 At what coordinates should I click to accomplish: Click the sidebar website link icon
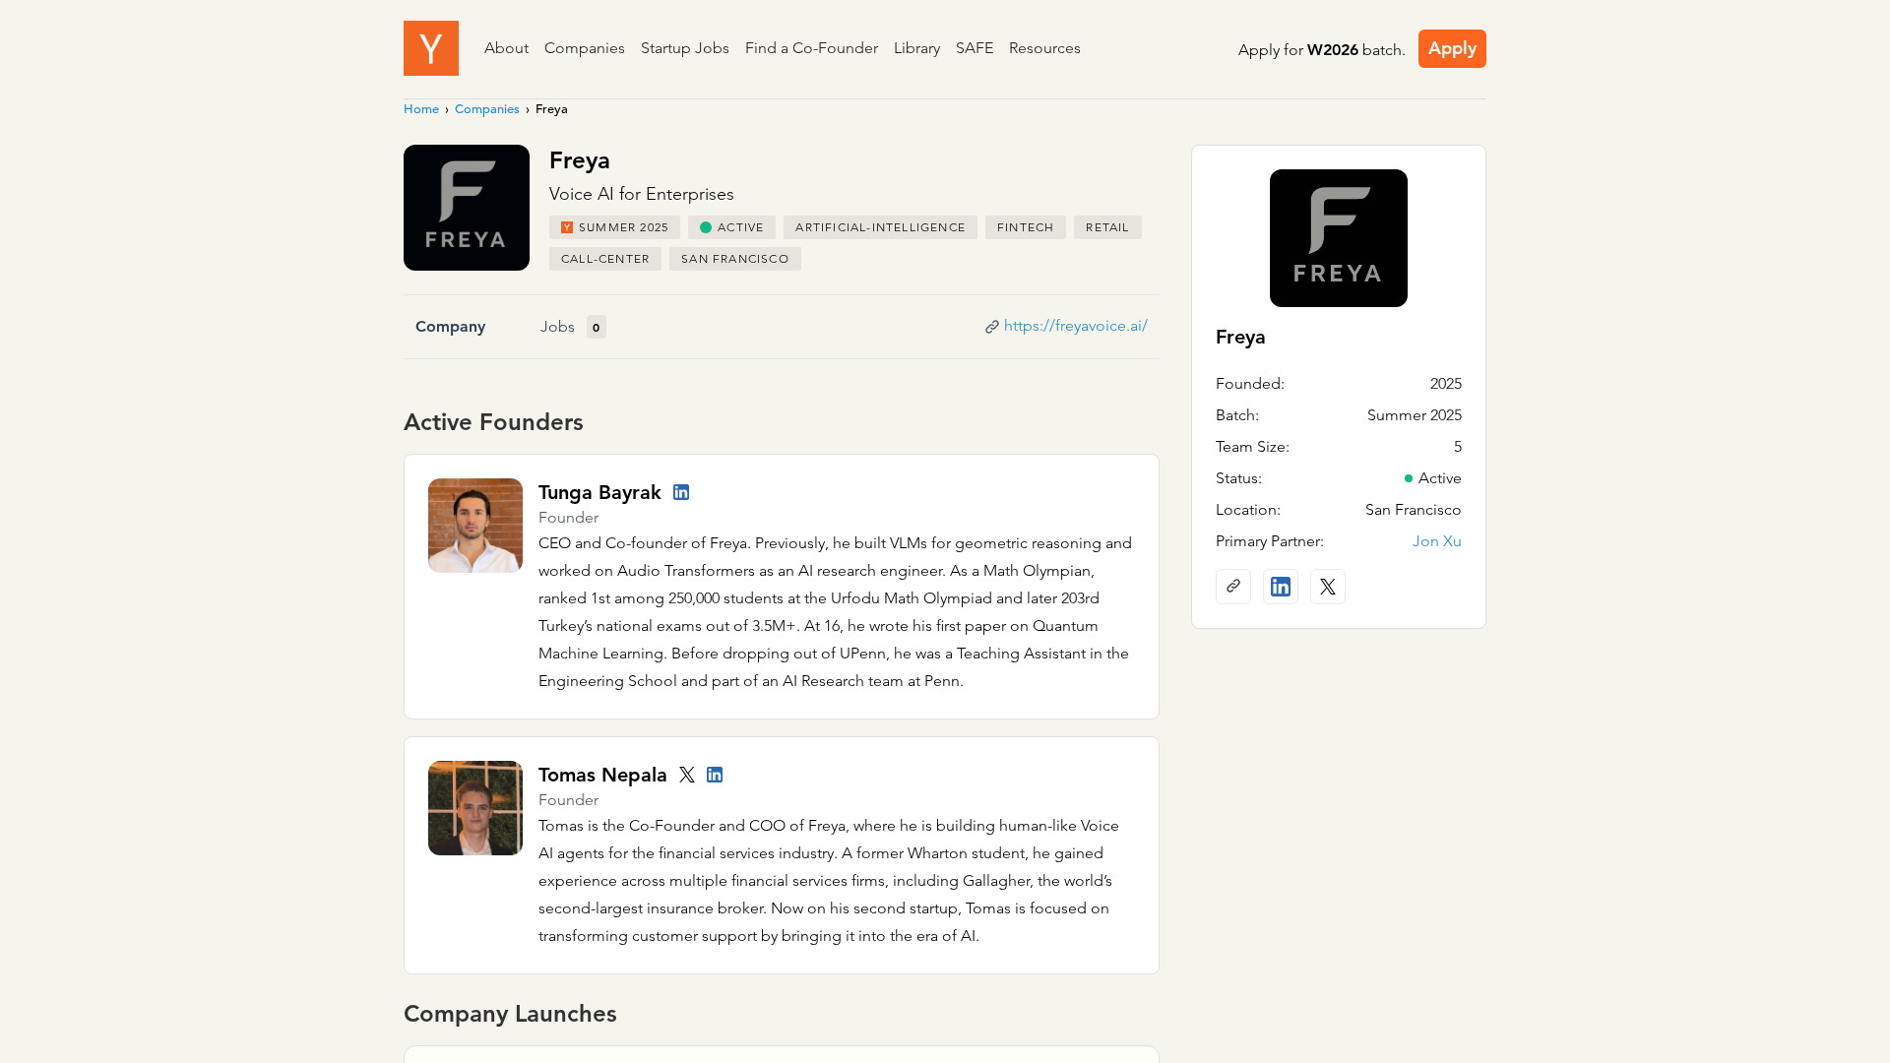tap(1233, 587)
